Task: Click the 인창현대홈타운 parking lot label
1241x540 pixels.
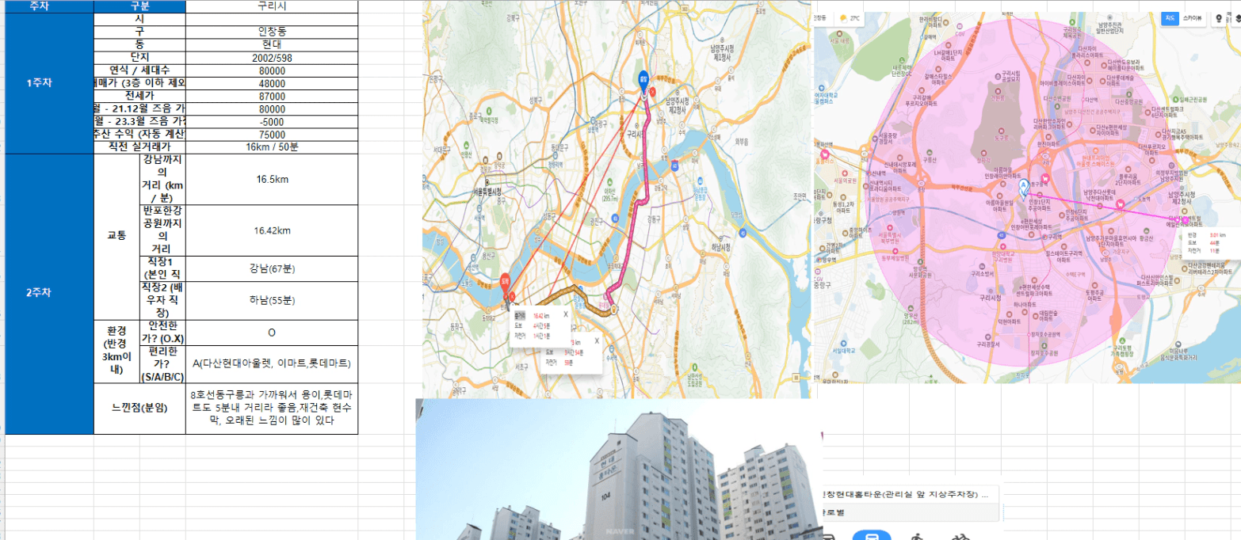Action: click(x=907, y=495)
